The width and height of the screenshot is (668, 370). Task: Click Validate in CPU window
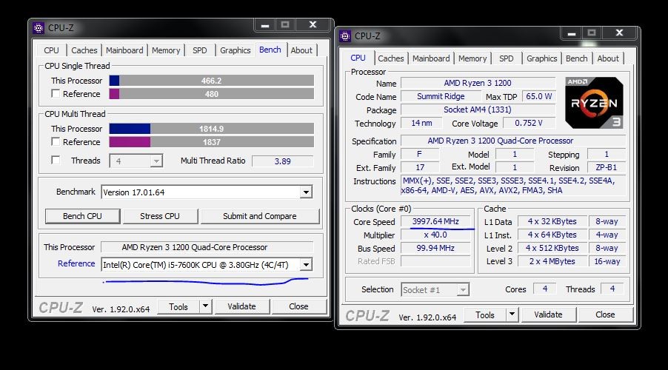[548, 314]
